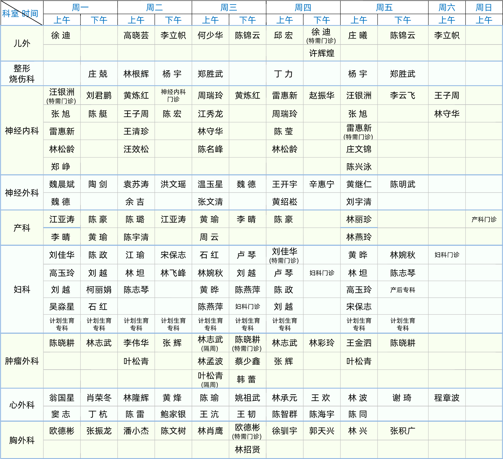Click the 下午 subheader under 周三
Screen dimensions: 503x459
pos(247,20)
